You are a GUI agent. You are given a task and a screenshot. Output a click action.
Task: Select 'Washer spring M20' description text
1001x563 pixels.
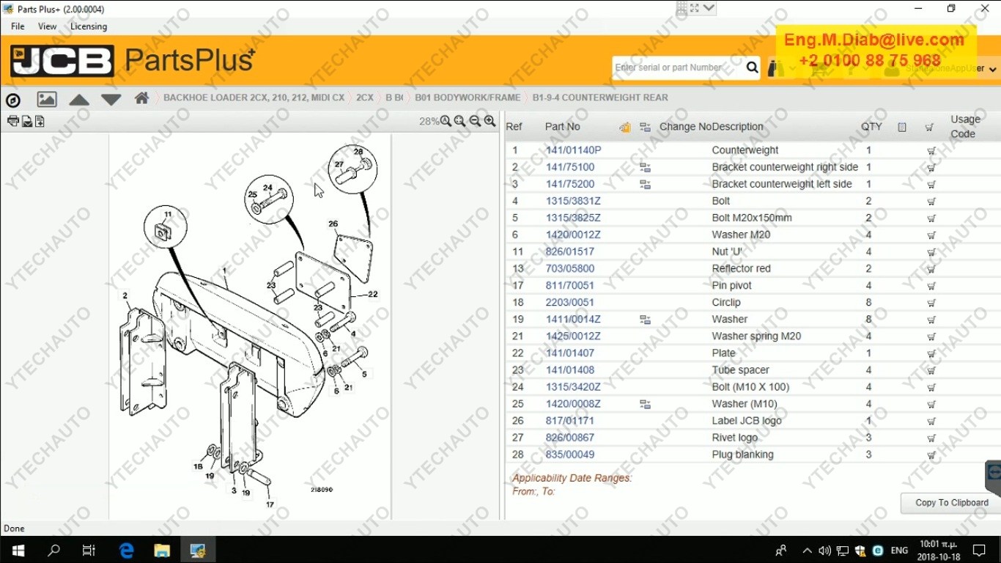[756, 336]
